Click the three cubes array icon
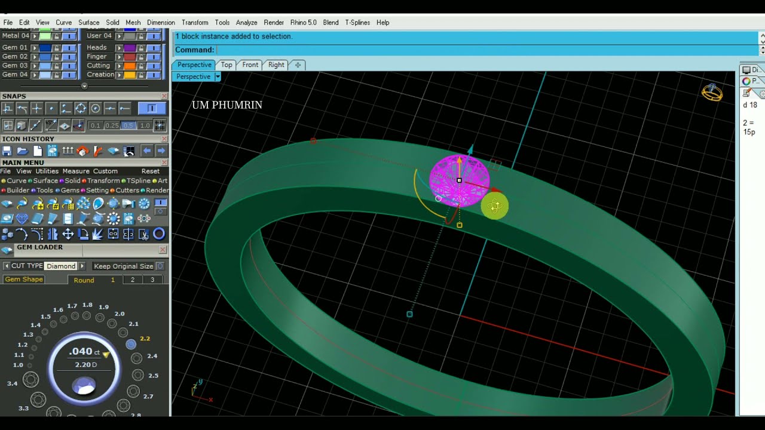765x430 pixels. 7,234
